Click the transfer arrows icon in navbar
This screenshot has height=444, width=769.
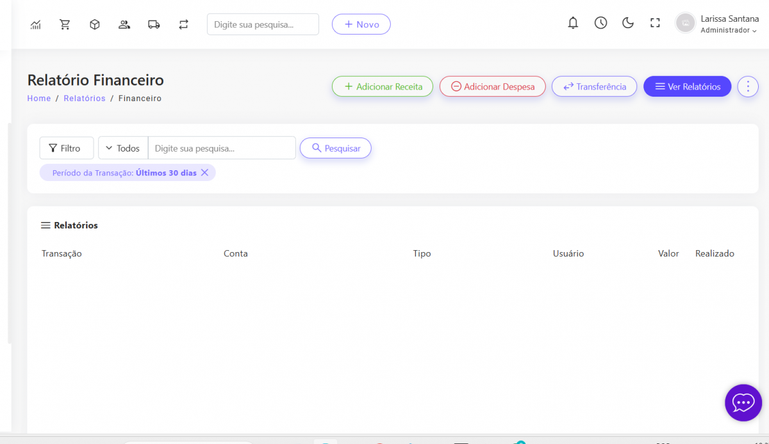click(x=184, y=24)
